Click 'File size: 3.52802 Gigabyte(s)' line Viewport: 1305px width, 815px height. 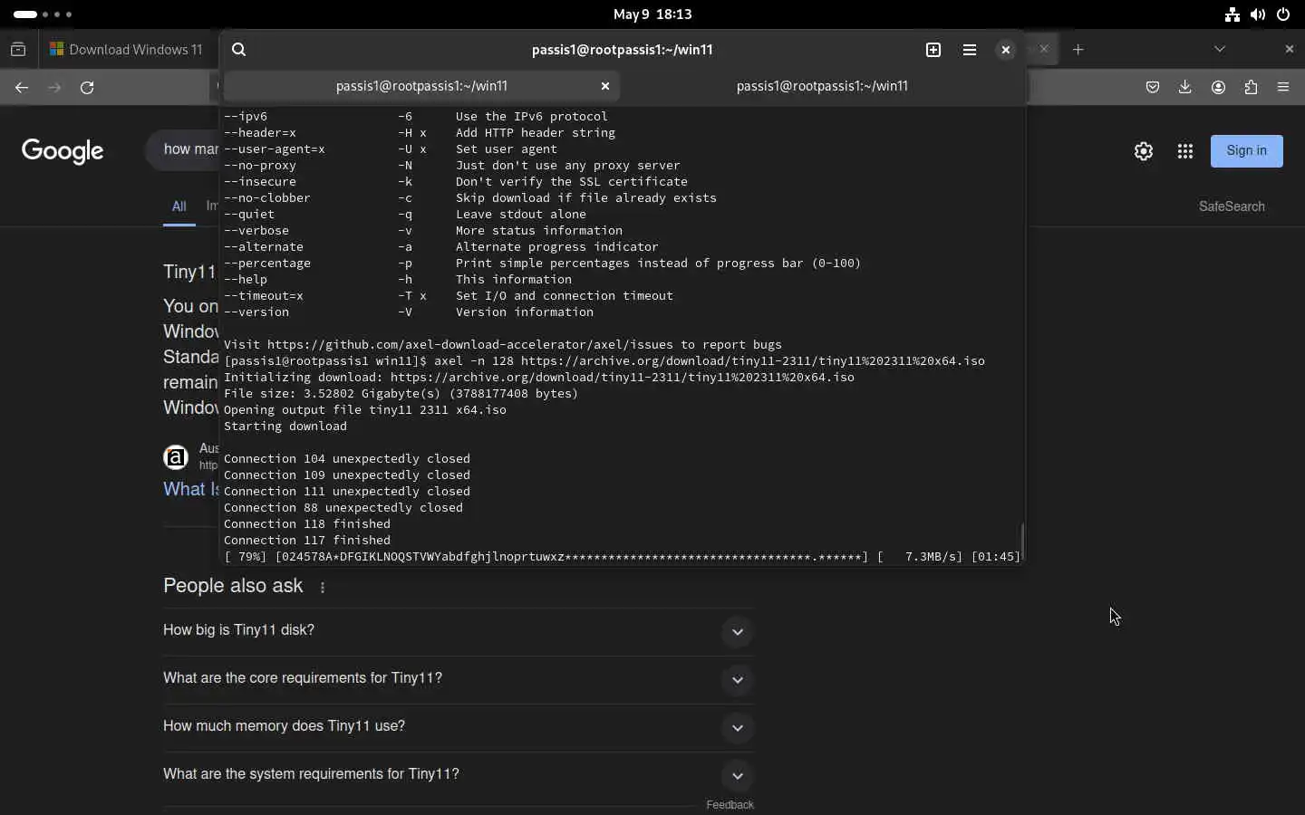click(401, 394)
